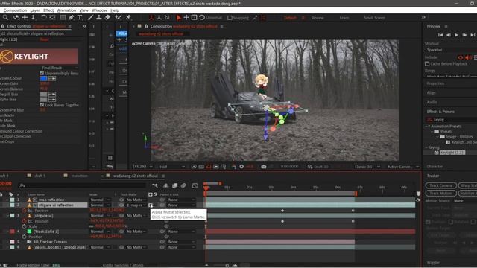477x268 pixels.
Task: Open Parent None dropdown for 3D Tracker Camera
Action: (181, 242)
